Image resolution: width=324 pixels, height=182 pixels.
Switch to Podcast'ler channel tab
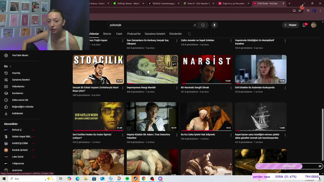[134, 34]
